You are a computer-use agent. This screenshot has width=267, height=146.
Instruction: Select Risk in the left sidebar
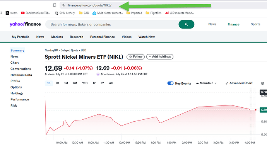tap(14, 105)
